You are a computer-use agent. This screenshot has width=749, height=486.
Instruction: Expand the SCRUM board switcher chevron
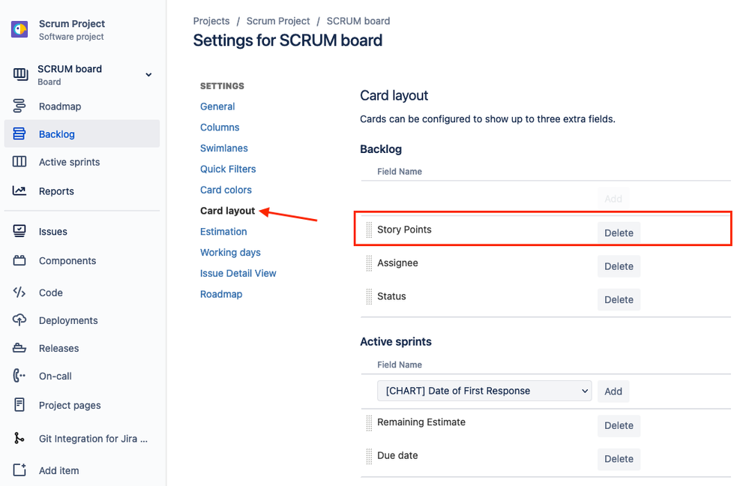[148, 74]
